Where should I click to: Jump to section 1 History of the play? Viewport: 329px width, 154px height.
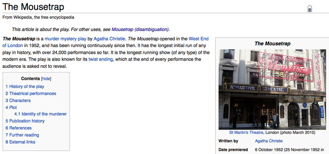click(x=25, y=86)
